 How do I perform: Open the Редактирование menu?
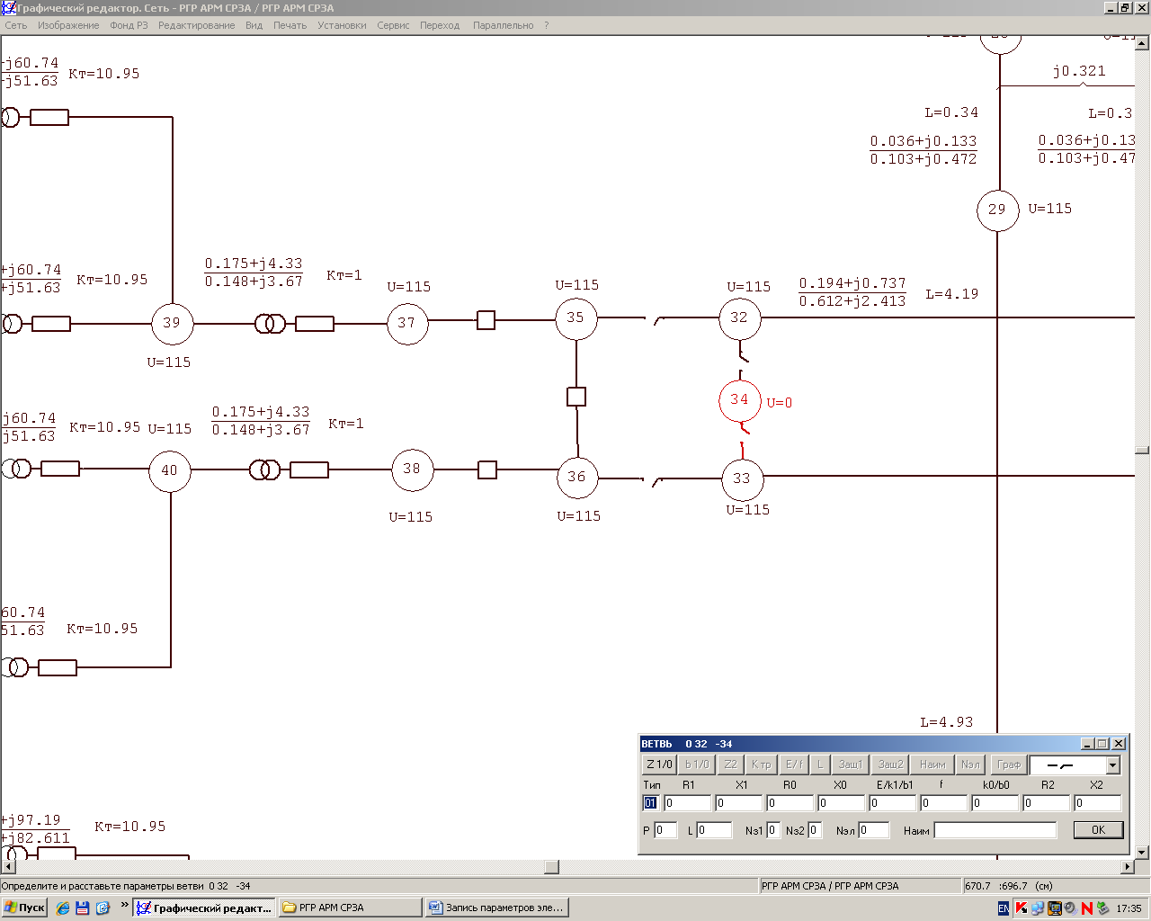[x=196, y=25]
